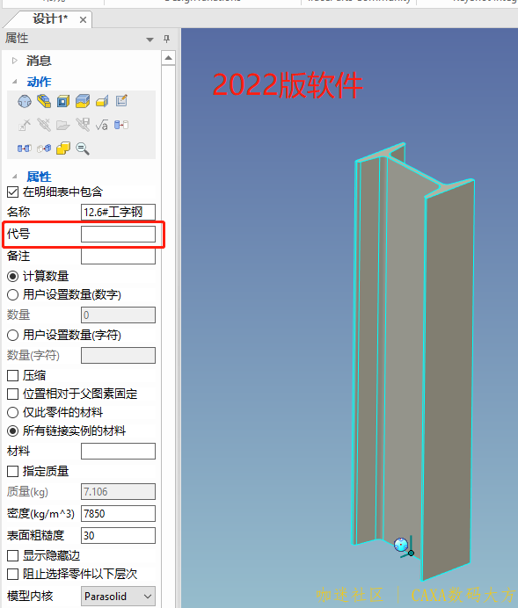The height and width of the screenshot is (608, 518).
Task: Choose 仅此零件的材料 radio option
Action: click(13, 413)
